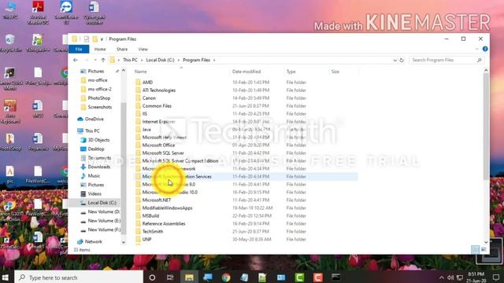Viewport: 504px width, 283px height.
Task: Open Explorer help icon
Action: pyautogui.click(x=485, y=49)
